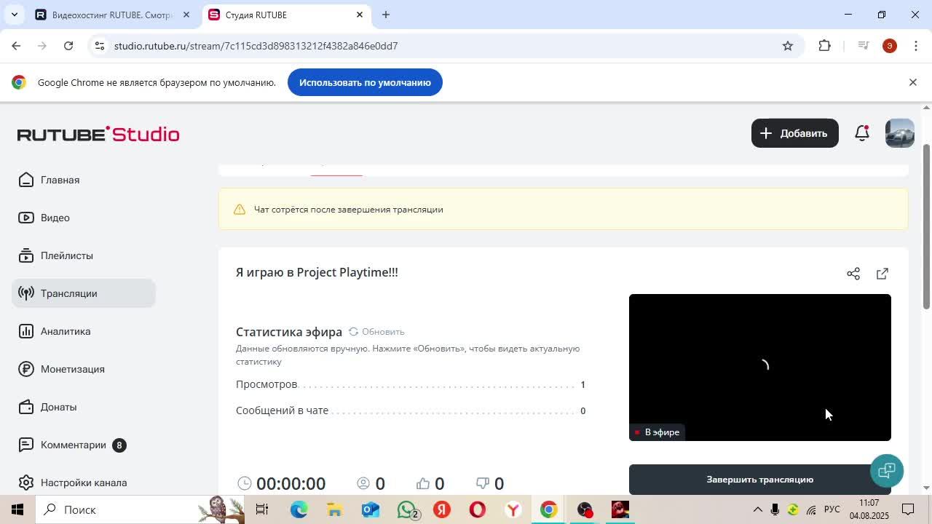The image size is (932, 524).
Task: Click Обновить to refresh statistics
Action: point(376,332)
